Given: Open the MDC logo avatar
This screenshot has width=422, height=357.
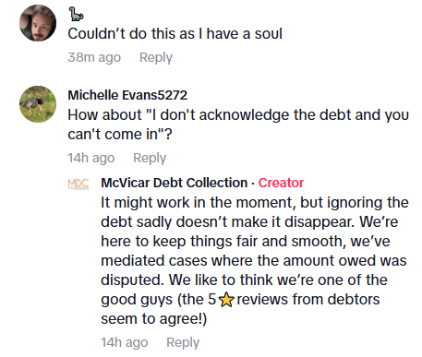Looking at the screenshot, I should tap(78, 184).
